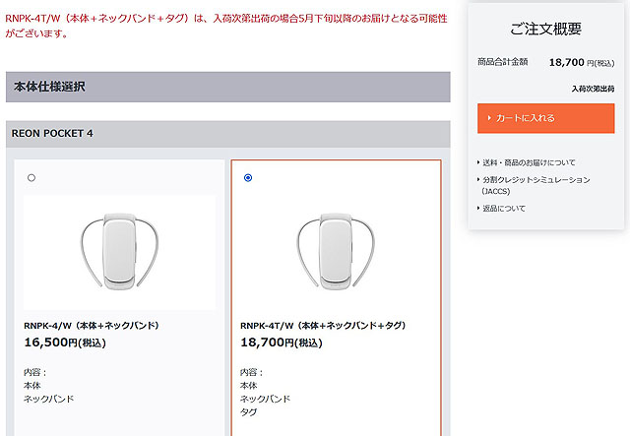The width and height of the screenshot is (630, 436).
Task: Select the RNPK-4/W radio button
Action: 31,177
